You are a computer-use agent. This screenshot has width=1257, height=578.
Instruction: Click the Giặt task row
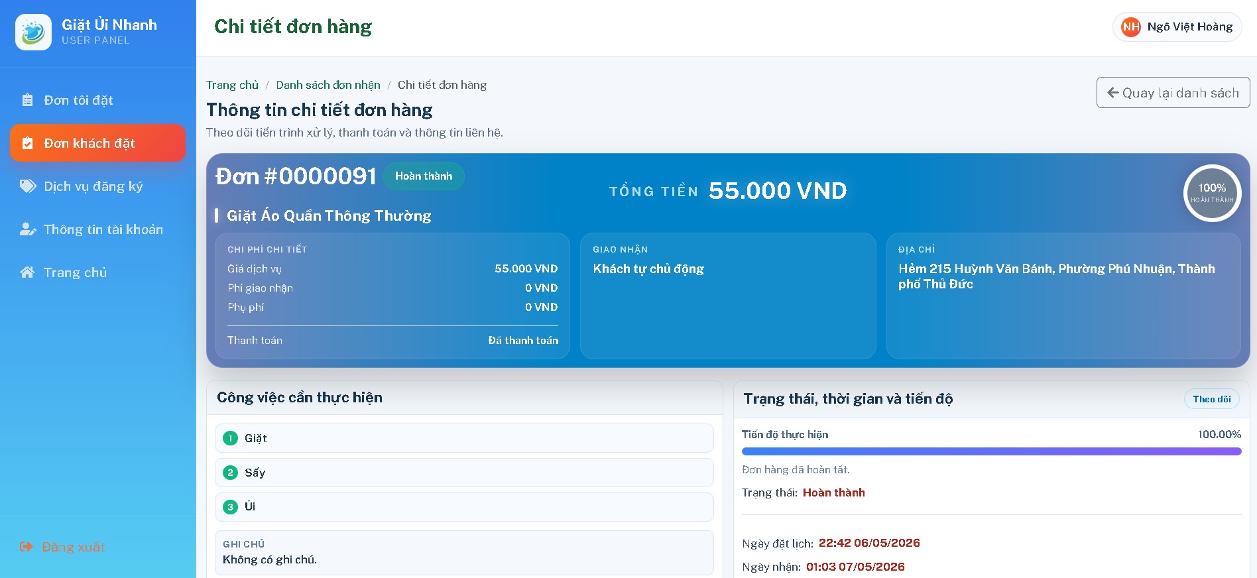click(464, 438)
